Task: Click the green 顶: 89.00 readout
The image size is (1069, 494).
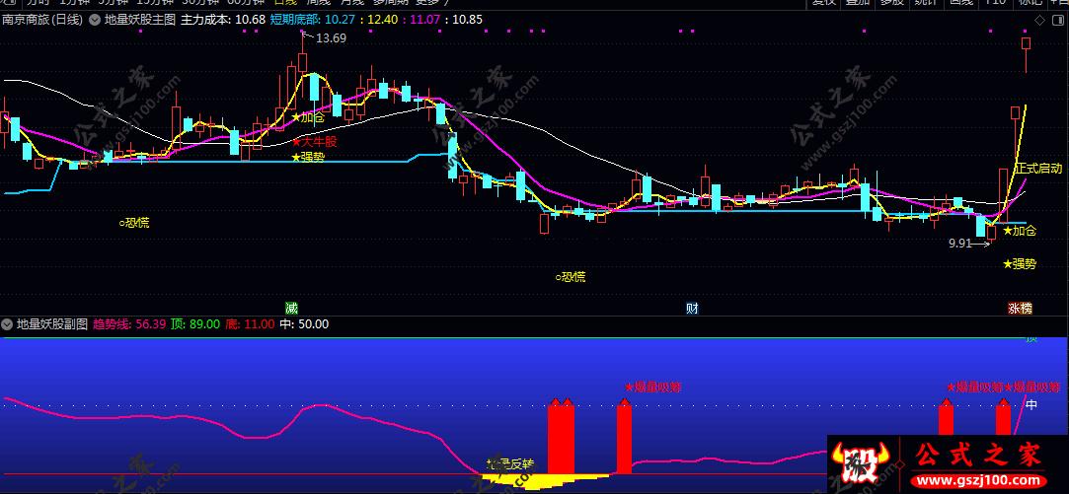Action: point(195,324)
